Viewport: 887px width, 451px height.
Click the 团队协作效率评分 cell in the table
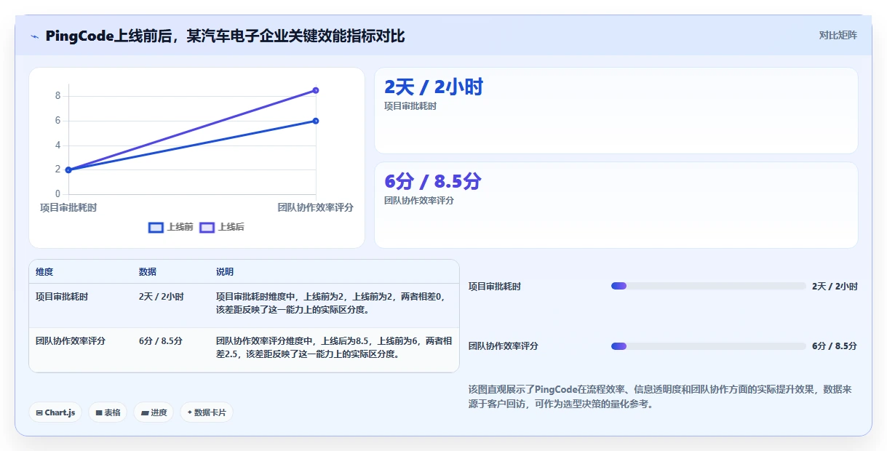(71, 340)
